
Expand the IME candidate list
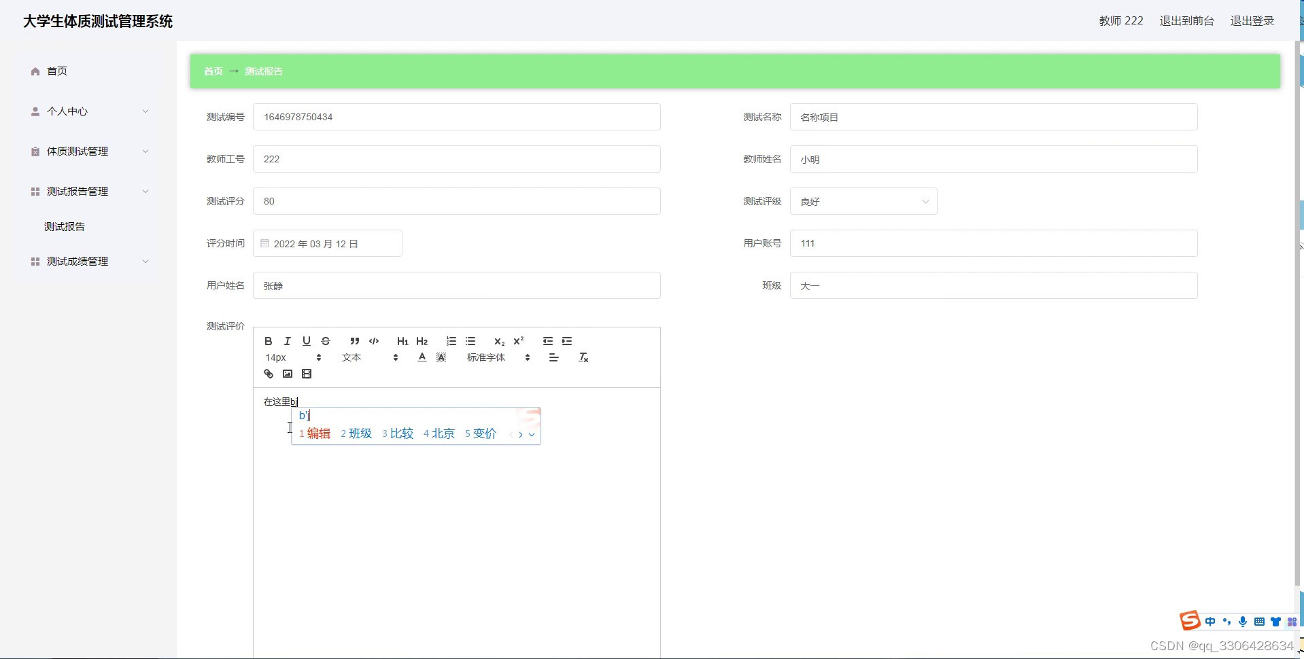[x=532, y=435]
